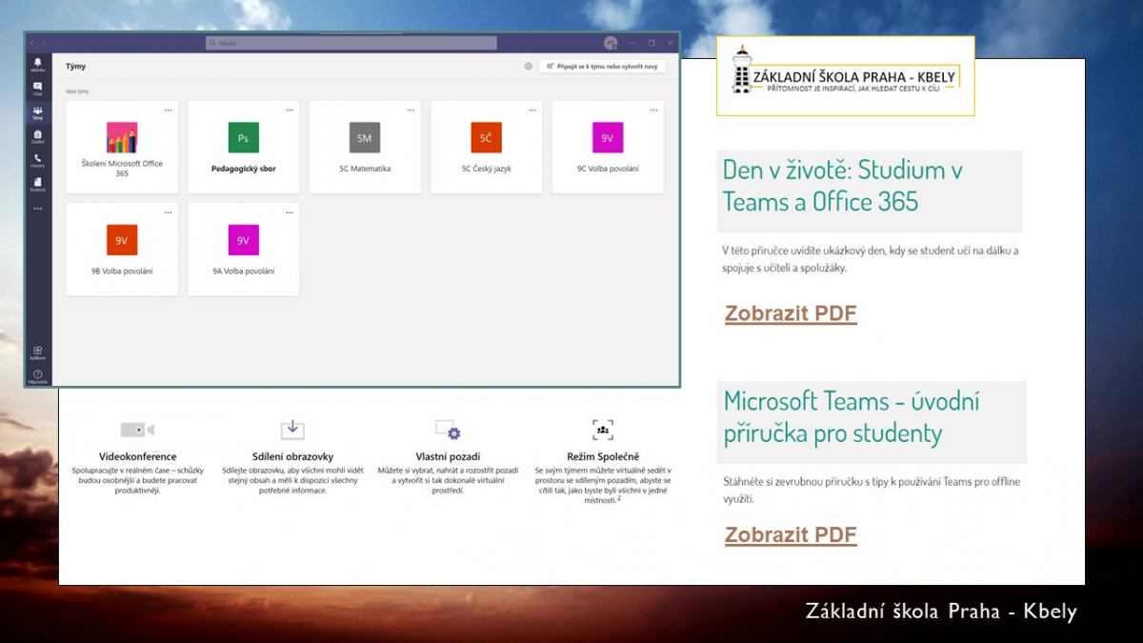The height and width of the screenshot is (643, 1143).
Task: Click the Videokonference camera icon
Action: pos(137,430)
